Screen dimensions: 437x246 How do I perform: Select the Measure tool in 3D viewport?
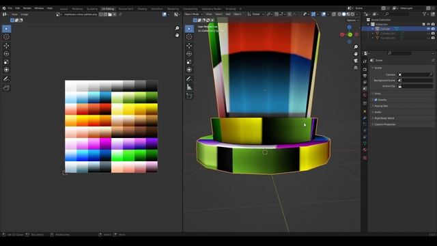click(x=189, y=87)
